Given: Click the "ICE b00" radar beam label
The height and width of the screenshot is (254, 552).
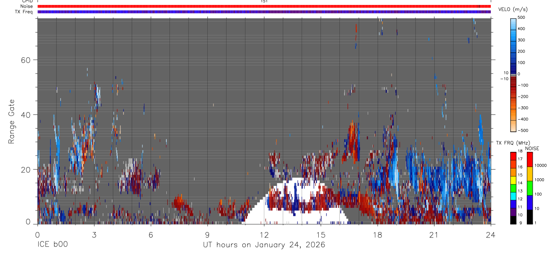Looking at the screenshot, I should [x=52, y=245].
